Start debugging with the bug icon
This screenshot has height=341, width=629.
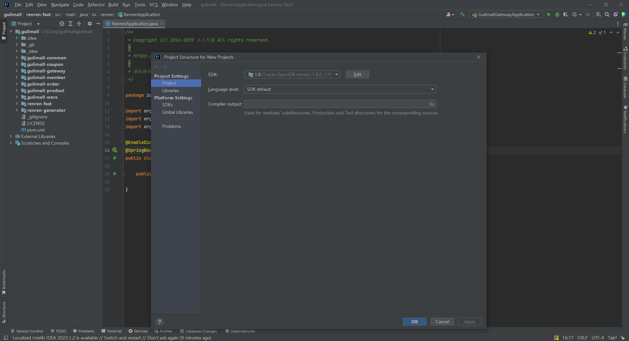pos(557,14)
